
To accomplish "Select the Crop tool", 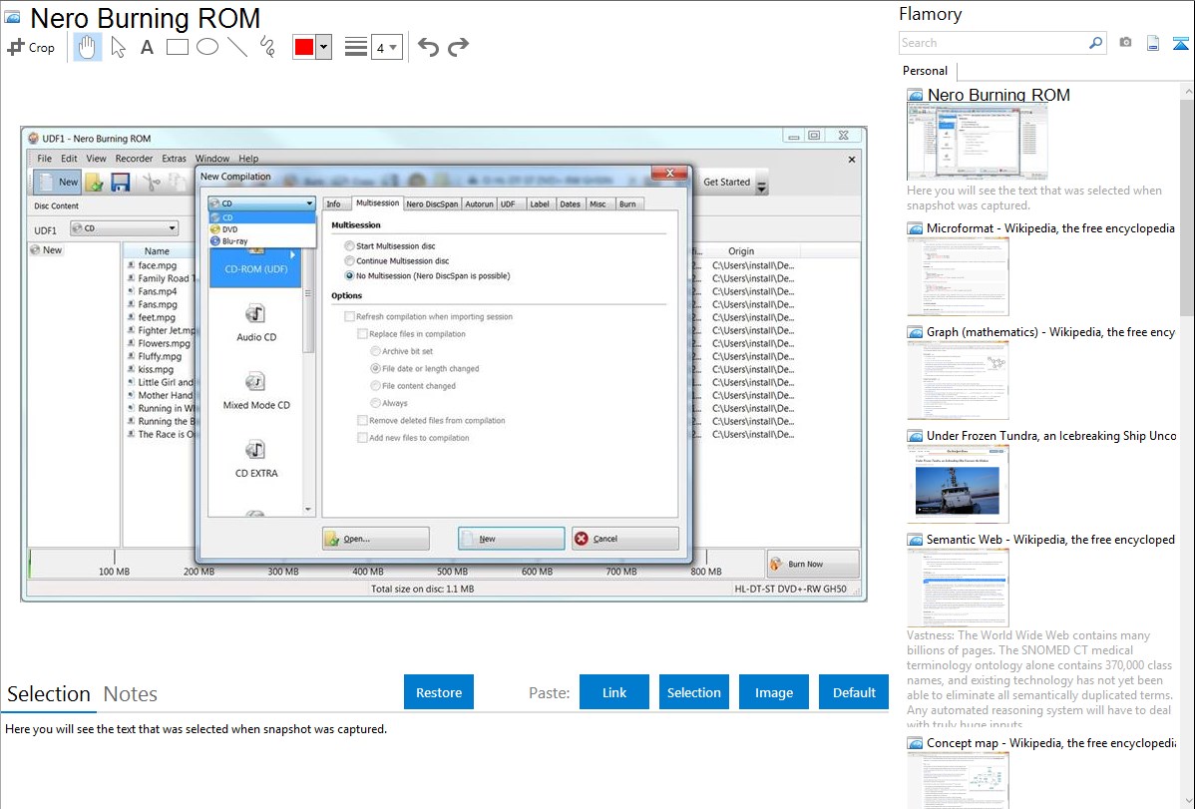I will (31, 47).
